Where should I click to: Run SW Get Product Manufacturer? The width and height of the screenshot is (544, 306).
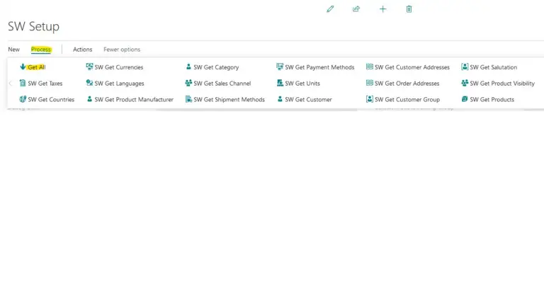134,100
